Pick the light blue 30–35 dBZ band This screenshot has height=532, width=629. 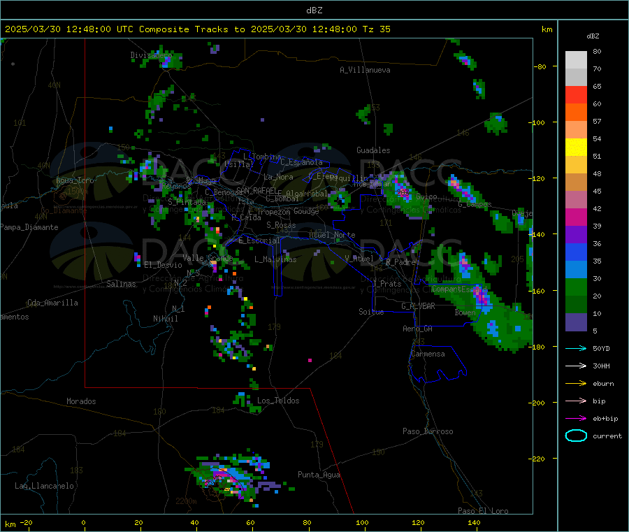pyautogui.click(x=576, y=270)
